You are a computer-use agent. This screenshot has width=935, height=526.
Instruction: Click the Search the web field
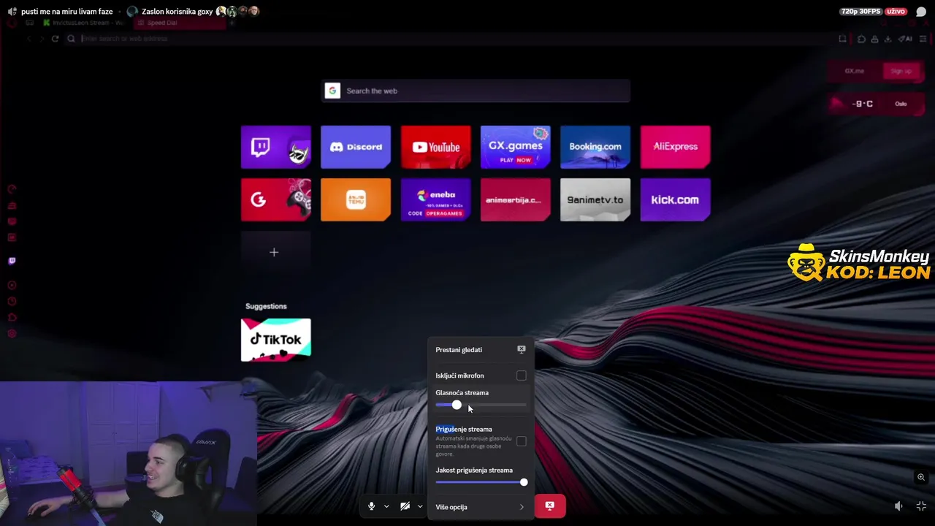(x=476, y=91)
